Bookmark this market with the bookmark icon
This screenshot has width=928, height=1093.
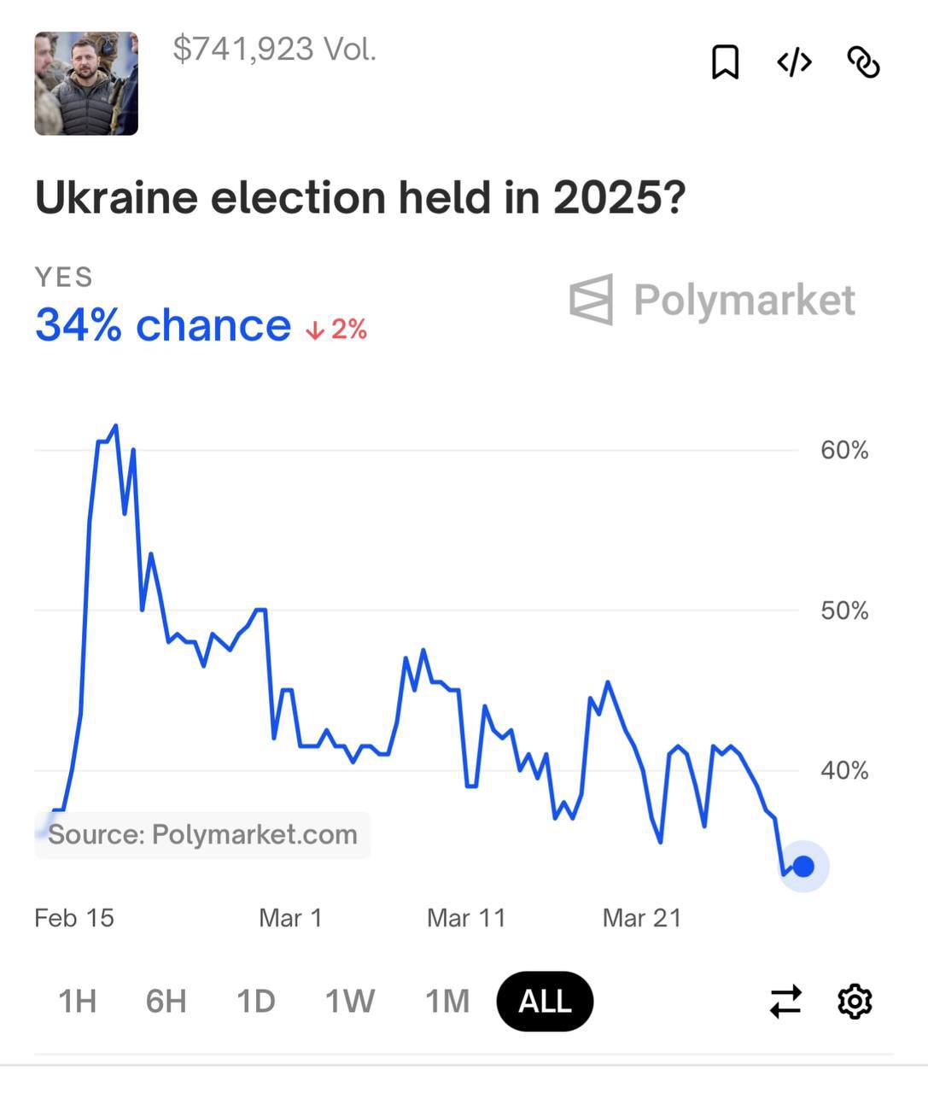coord(725,62)
